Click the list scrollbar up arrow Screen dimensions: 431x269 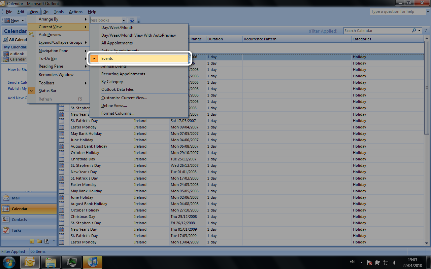(427, 39)
